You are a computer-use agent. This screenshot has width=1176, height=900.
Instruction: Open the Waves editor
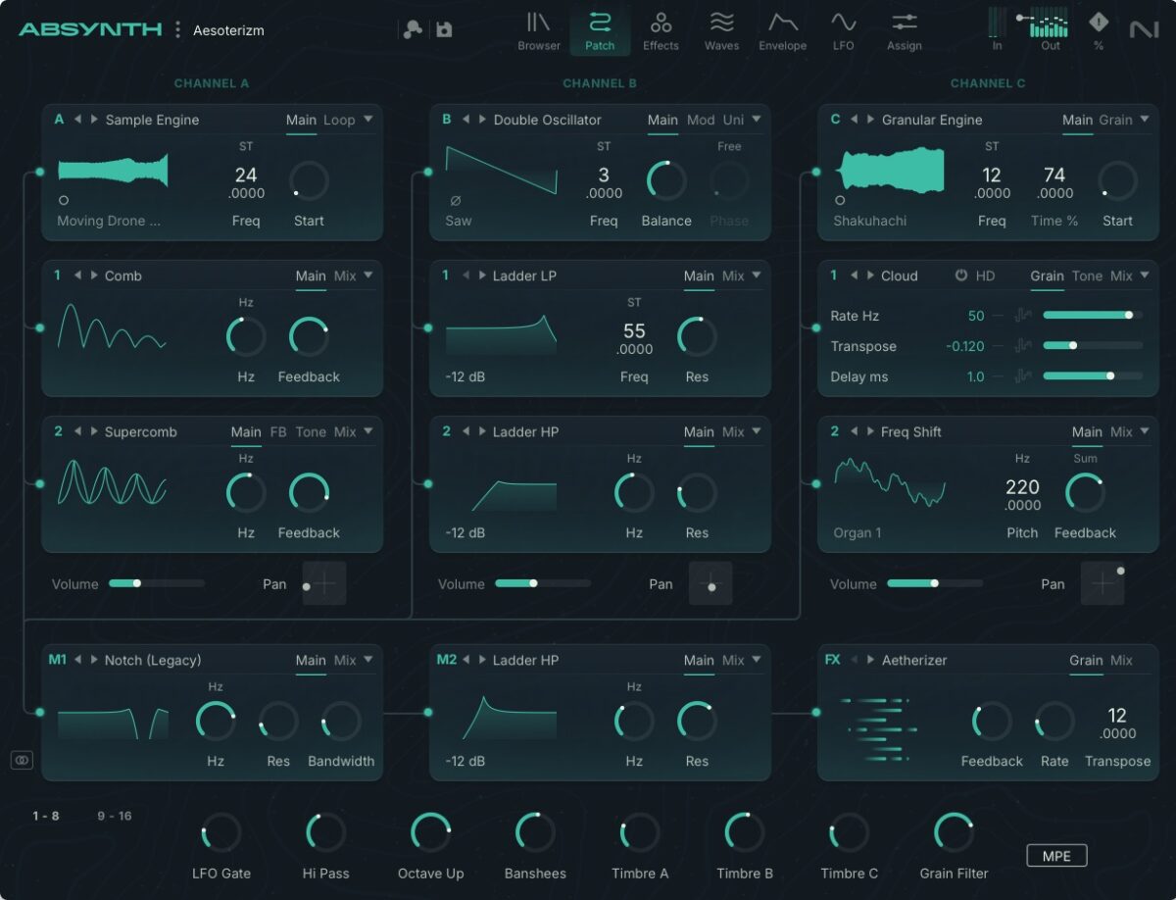pos(722,29)
